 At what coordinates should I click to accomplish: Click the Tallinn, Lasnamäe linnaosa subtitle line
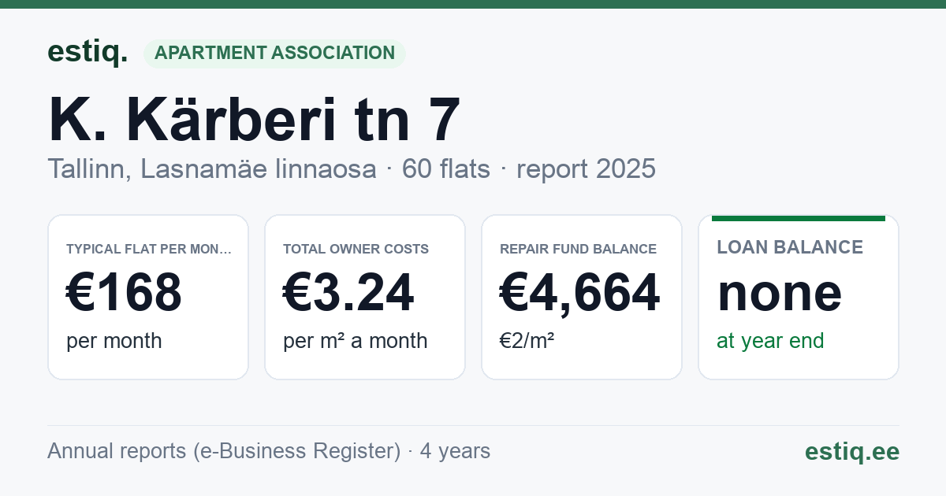click(x=352, y=168)
